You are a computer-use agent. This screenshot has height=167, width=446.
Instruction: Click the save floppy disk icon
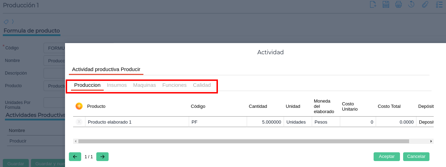point(386,5)
